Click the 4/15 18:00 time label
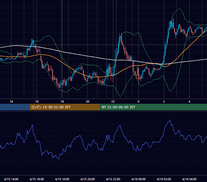This screenshot has height=182, width=207. [x=62, y=179]
